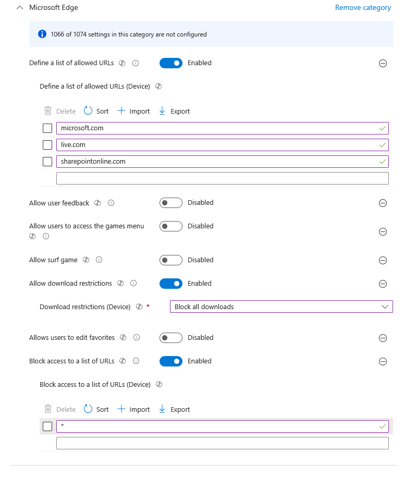This screenshot has width=416, height=477.
Task: Click Export in the allowed URLs toolbar
Action: click(174, 111)
